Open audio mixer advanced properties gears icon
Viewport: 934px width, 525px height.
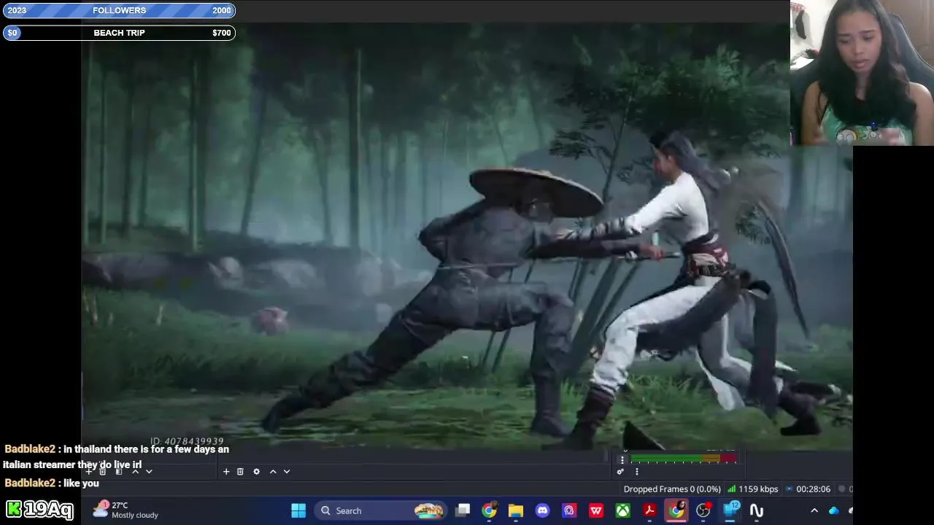pyautogui.click(x=620, y=472)
